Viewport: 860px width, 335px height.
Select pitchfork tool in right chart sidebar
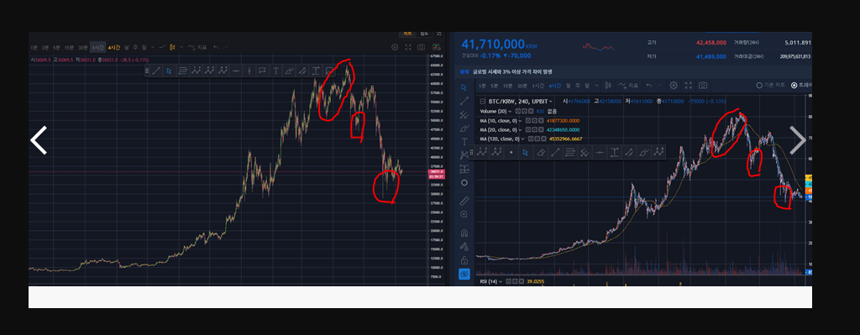[464, 115]
